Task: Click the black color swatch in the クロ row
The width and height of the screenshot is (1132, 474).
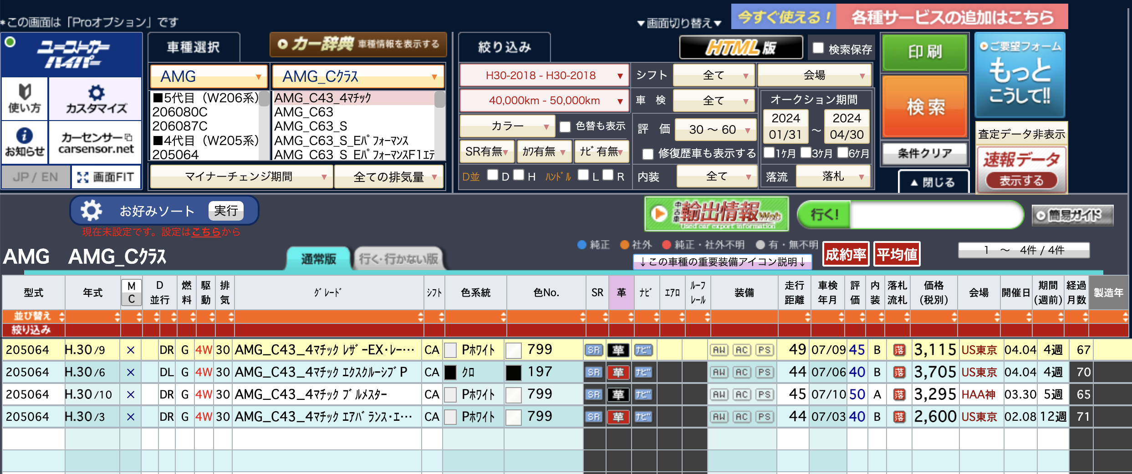Action: click(450, 373)
